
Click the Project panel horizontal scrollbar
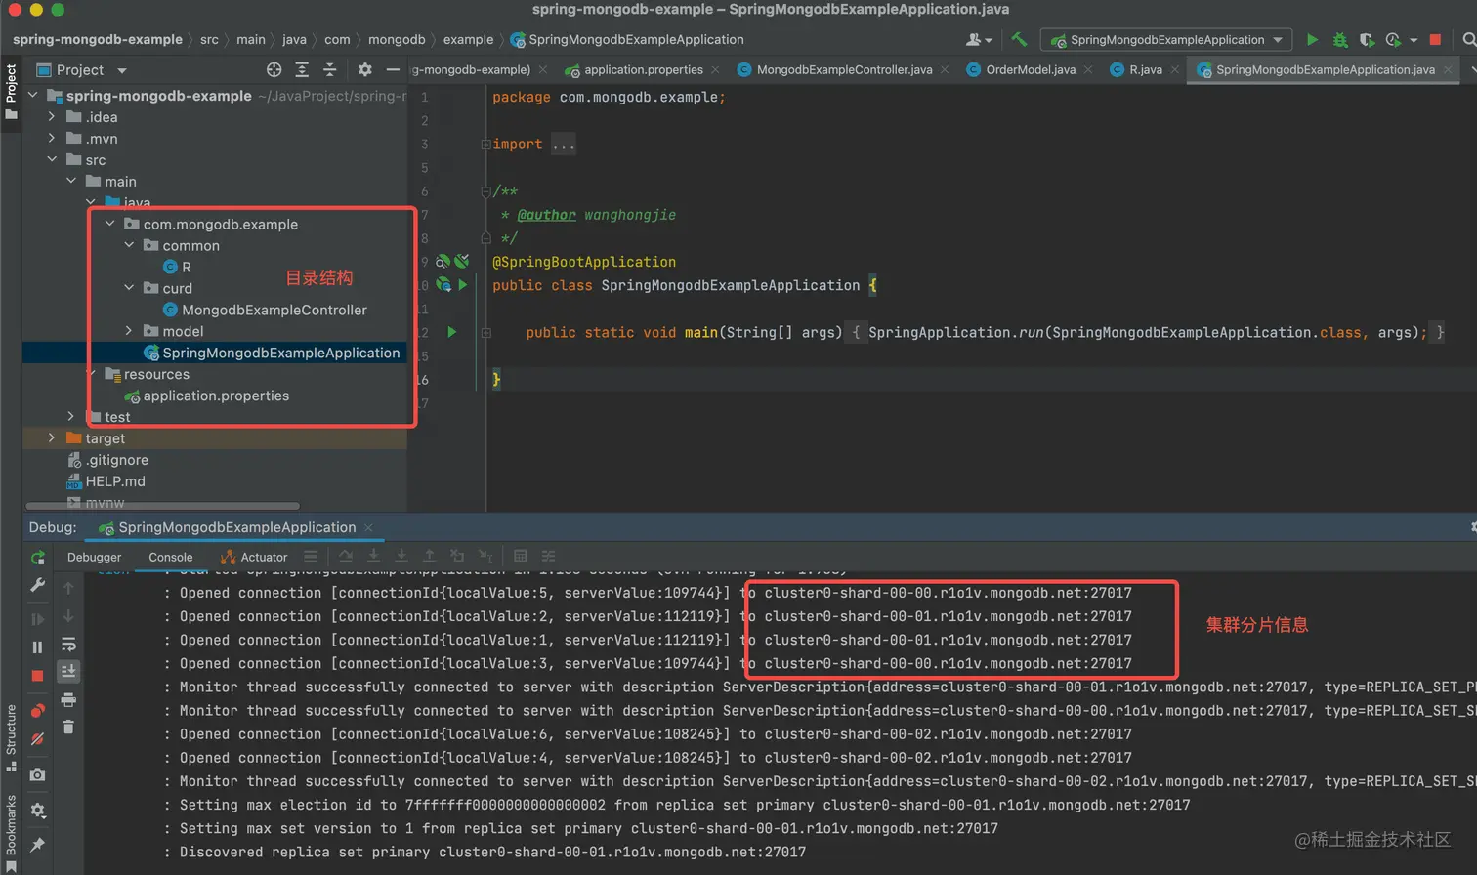162,506
